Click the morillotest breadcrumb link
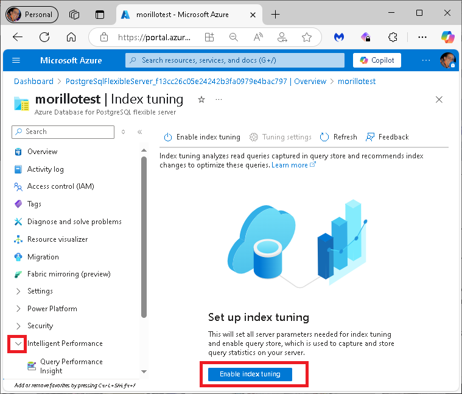This screenshot has height=394, width=462. coord(357,82)
